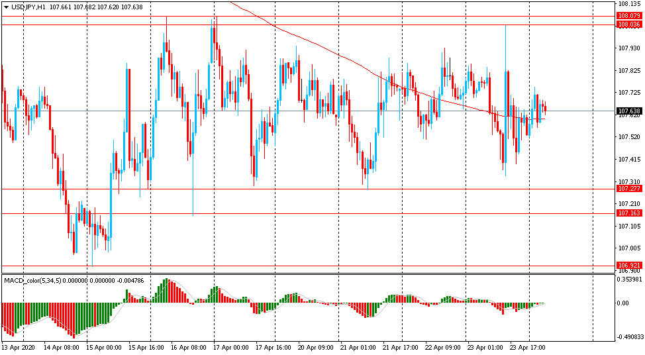Select the red 108.036 price level tag
Viewport: 645px width, 355px height.
[x=629, y=25]
